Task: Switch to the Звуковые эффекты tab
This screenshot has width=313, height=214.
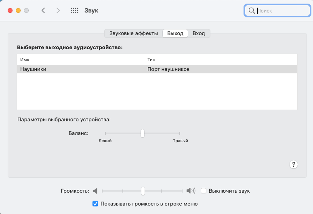Action: [x=133, y=33]
